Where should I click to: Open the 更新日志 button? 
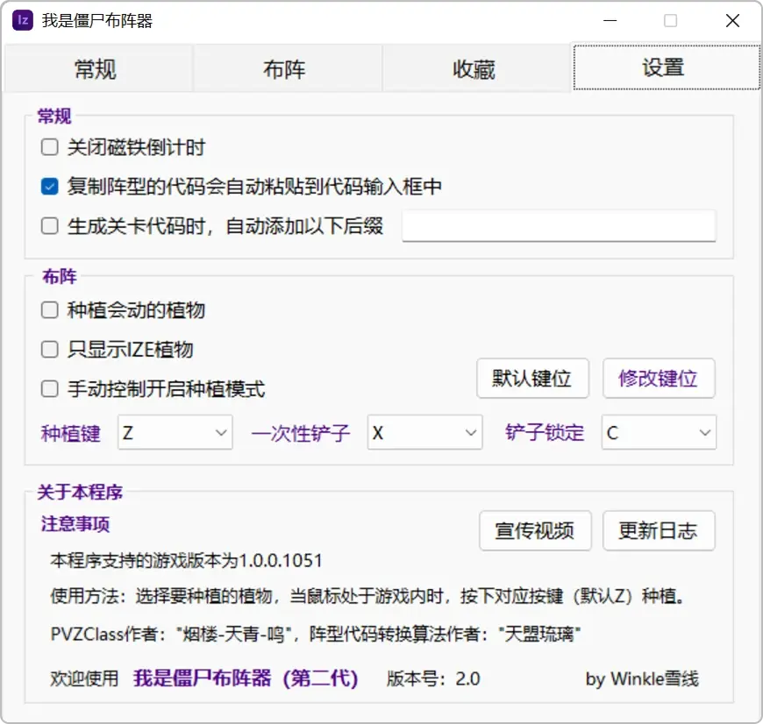[659, 530]
